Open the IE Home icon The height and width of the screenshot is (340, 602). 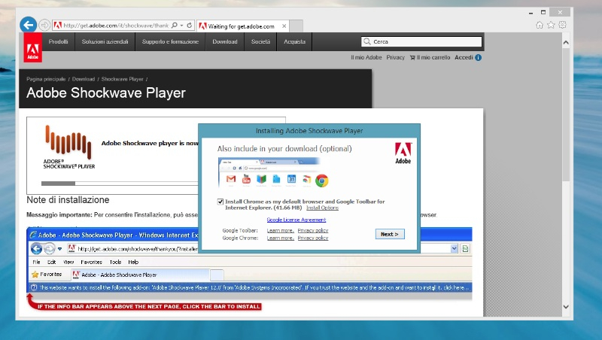540,25
